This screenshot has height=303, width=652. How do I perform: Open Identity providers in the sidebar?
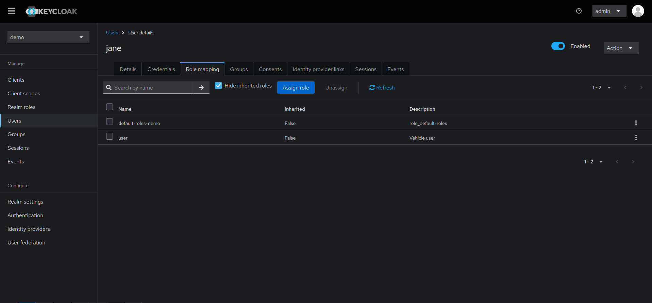click(x=49, y=229)
